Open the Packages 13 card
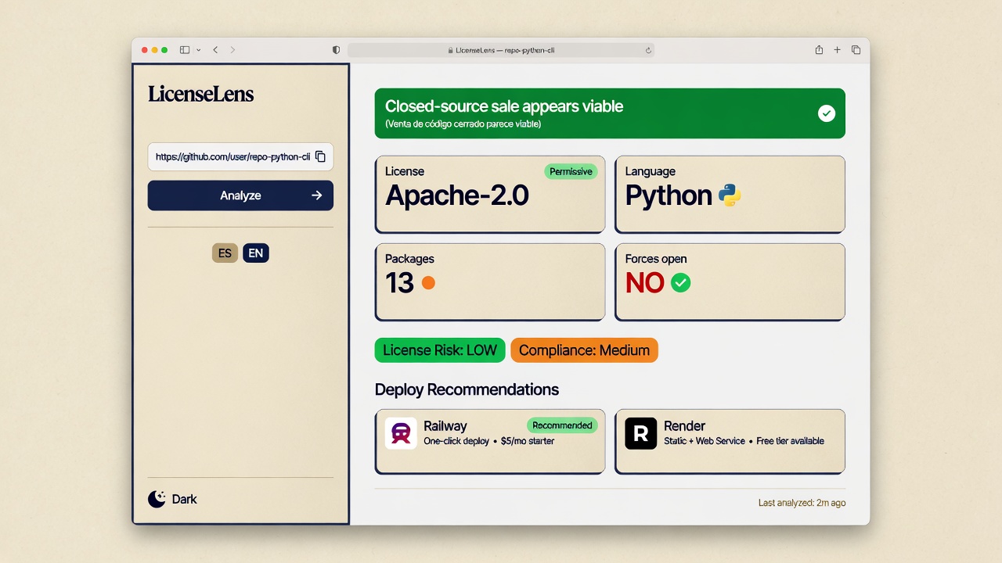1002x563 pixels. click(490, 281)
